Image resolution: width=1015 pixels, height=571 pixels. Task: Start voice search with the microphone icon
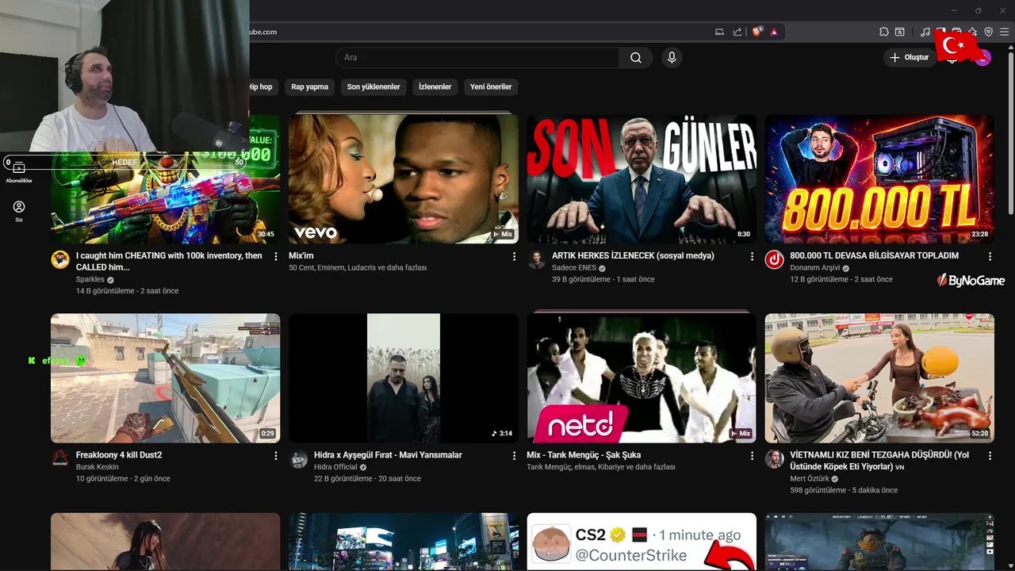click(672, 57)
